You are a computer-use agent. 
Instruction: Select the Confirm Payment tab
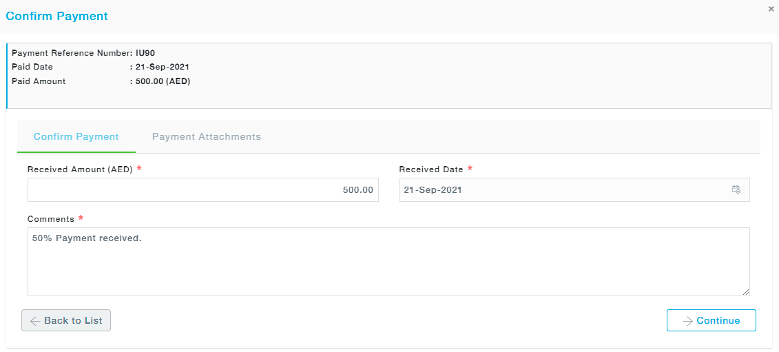[x=76, y=137]
